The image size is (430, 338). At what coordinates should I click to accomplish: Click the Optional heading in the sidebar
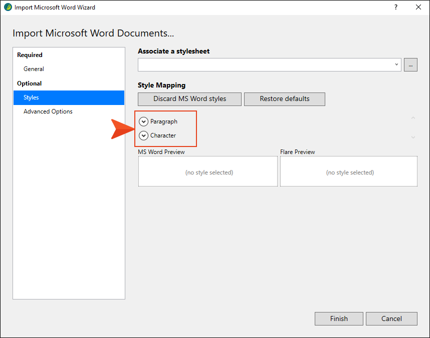[x=30, y=83]
